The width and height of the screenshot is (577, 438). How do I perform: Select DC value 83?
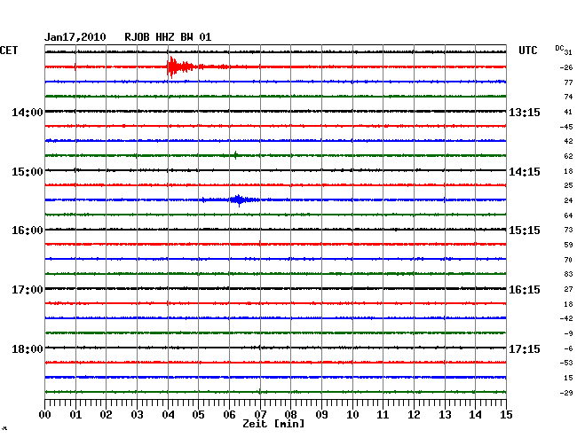click(568, 274)
